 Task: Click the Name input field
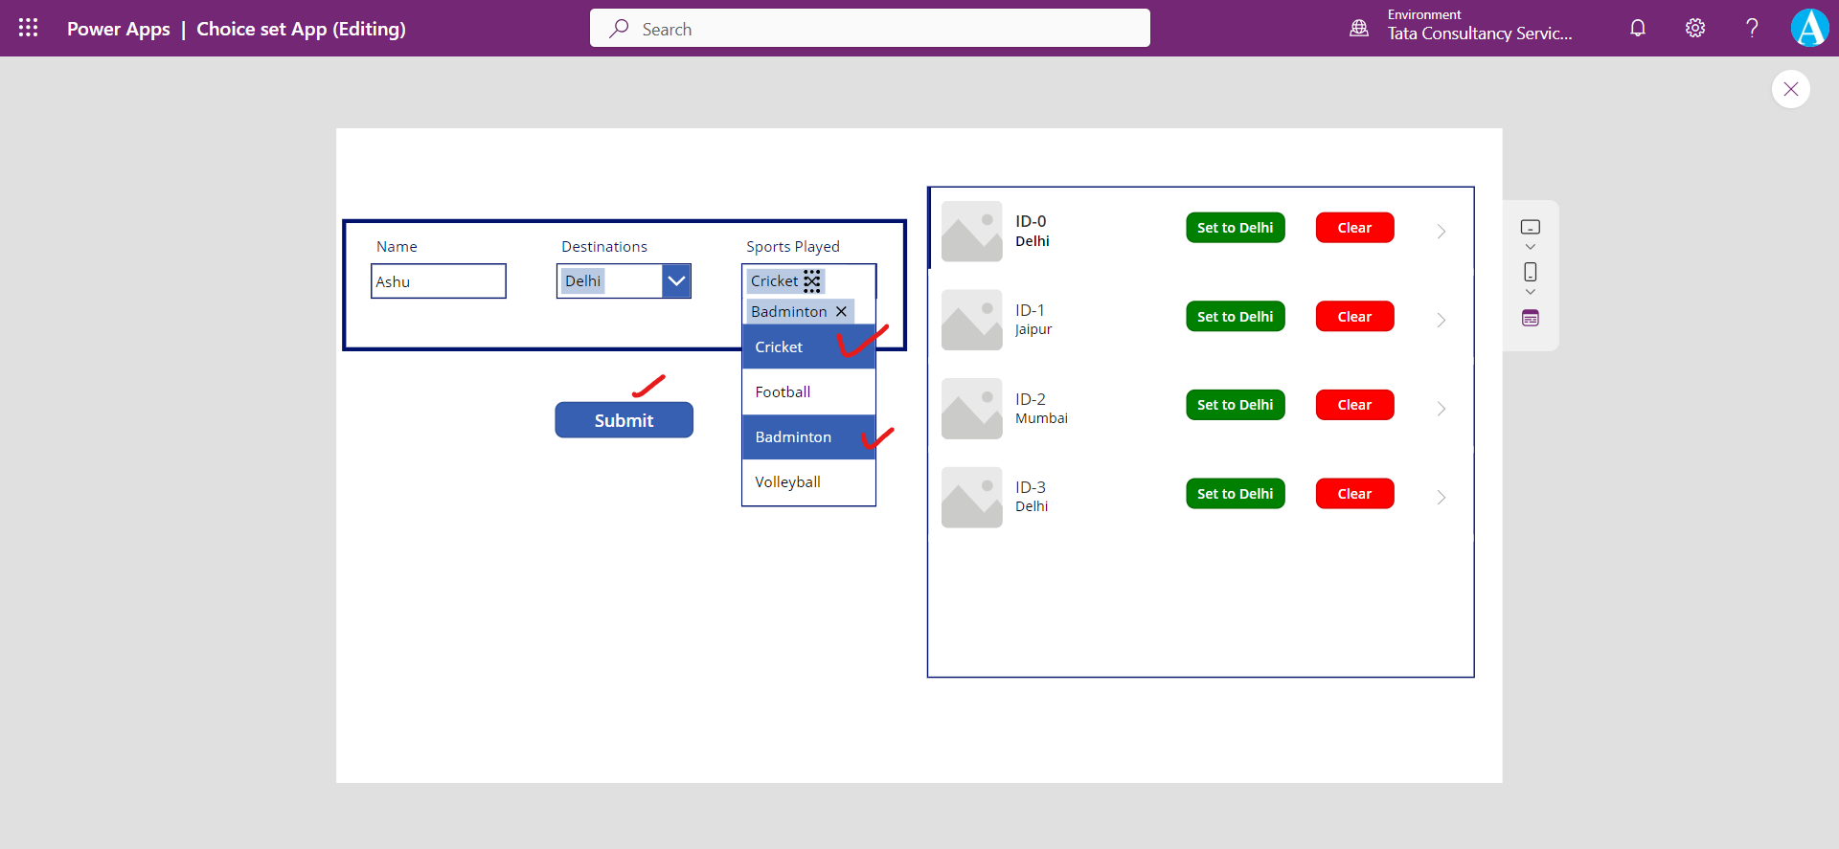coord(439,281)
